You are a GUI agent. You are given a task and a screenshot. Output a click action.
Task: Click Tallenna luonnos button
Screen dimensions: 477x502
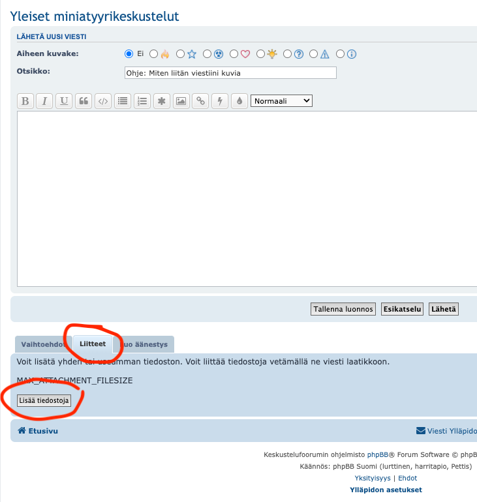343,309
